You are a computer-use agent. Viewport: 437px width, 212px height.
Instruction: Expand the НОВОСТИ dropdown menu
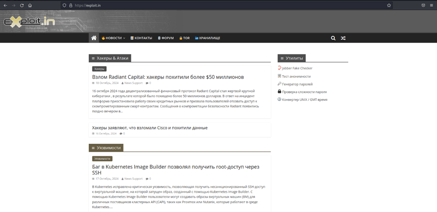113,38
